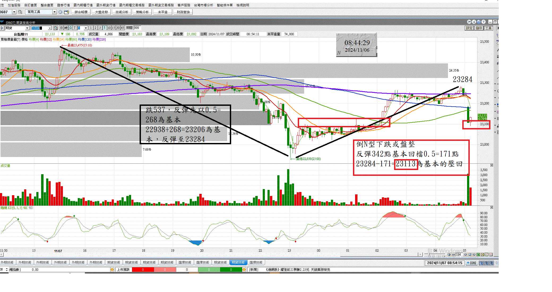This screenshot has width=552, height=292.
Task: Click the new window icon beside the gear
Action: (66, 12)
